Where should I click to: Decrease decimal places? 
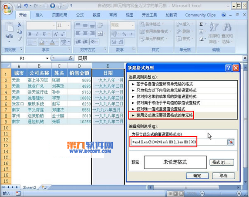(121, 42)
